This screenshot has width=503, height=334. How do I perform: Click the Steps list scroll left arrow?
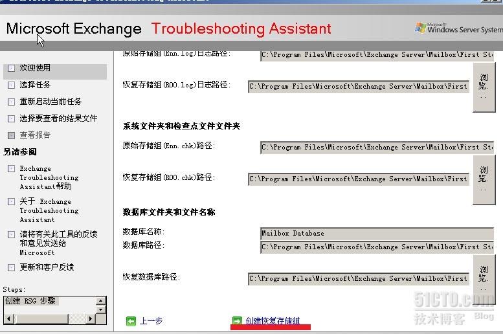(x=8, y=319)
